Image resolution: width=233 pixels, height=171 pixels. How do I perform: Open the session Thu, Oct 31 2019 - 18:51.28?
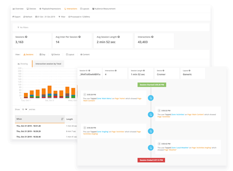pyautogui.click(x=28, y=126)
